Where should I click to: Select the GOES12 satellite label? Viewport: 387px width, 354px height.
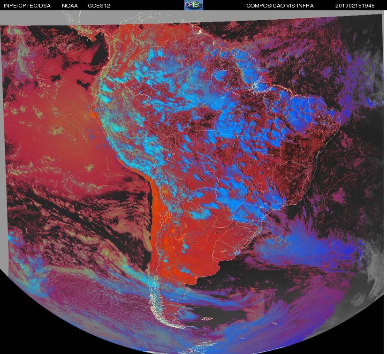pyautogui.click(x=99, y=6)
